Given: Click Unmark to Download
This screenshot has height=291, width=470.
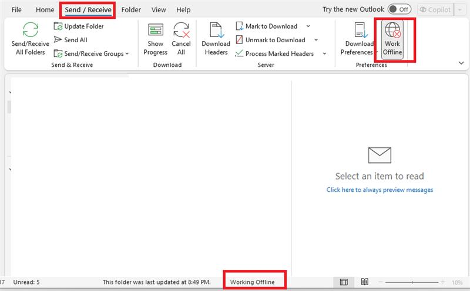Looking at the screenshot, I should pos(270,40).
